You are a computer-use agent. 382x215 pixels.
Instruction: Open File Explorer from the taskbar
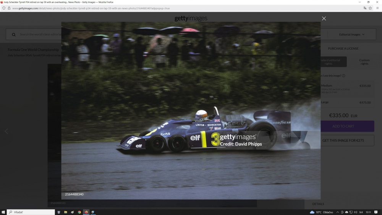66,212
